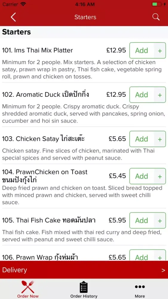The width and height of the screenshot is (168, 299).
Task: Add Chicken Satay to order
Action: 141,139
